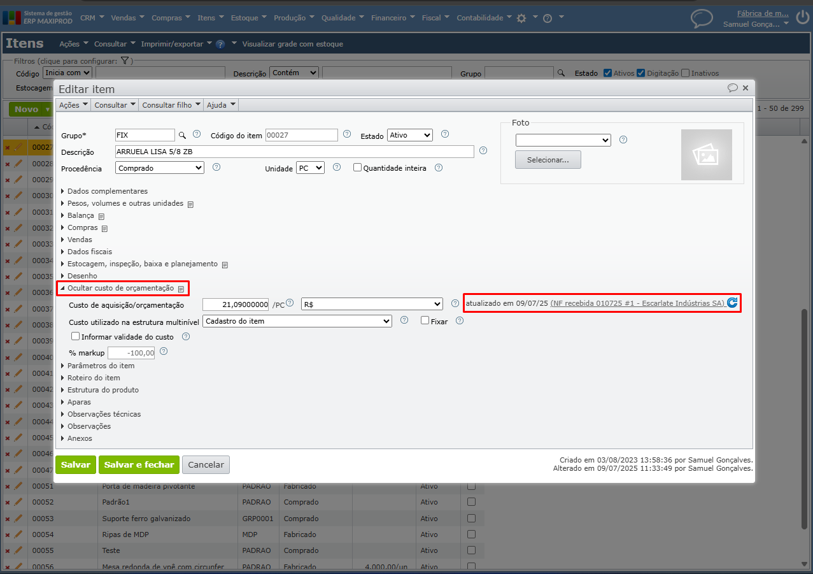This screenshot has width=813, height=574.
Task: Click help icon beside Fixar checkbox
Action: (x=460, y=320)
